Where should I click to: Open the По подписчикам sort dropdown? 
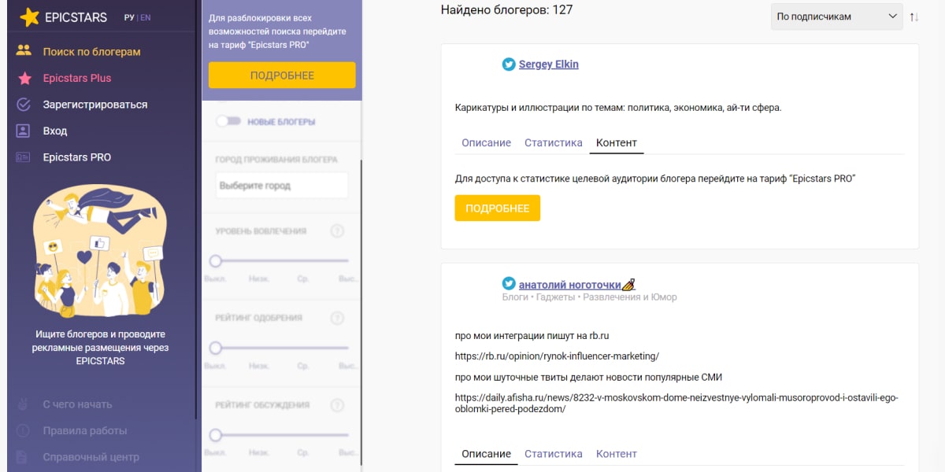coord(836,17)
